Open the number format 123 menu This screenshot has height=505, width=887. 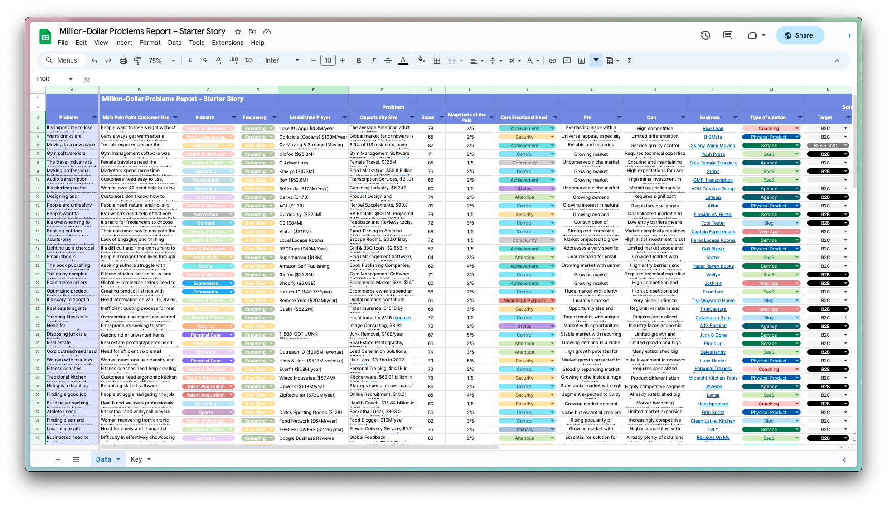tap(249, 60)
